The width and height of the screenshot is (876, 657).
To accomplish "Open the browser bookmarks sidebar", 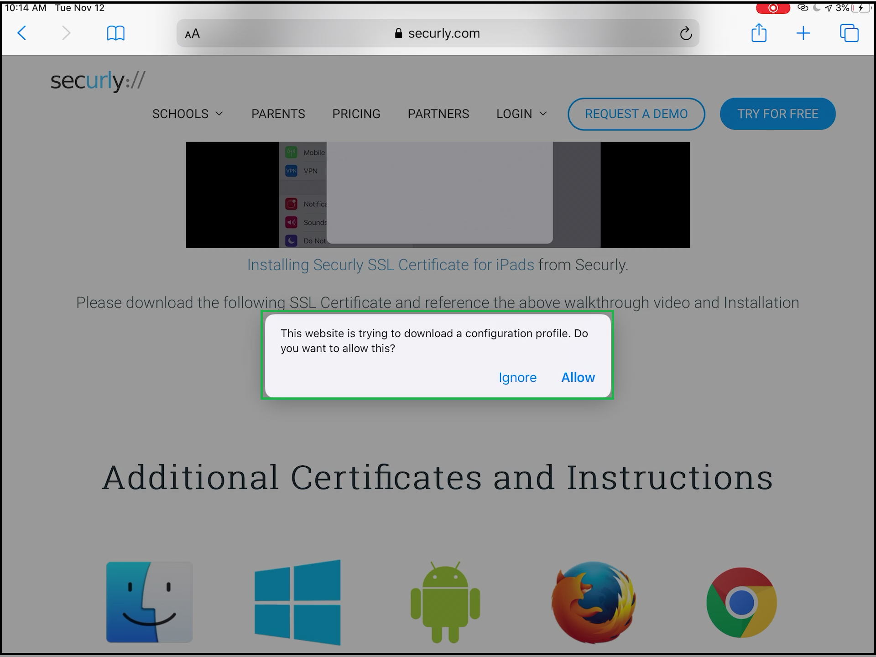I will click(115, 32).
